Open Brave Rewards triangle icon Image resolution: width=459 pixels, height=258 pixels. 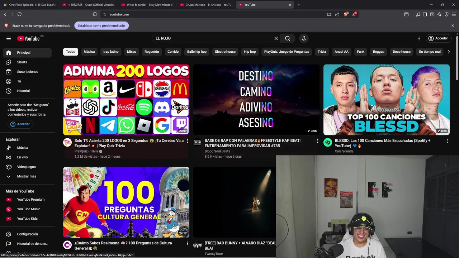[x=354, y=14]
